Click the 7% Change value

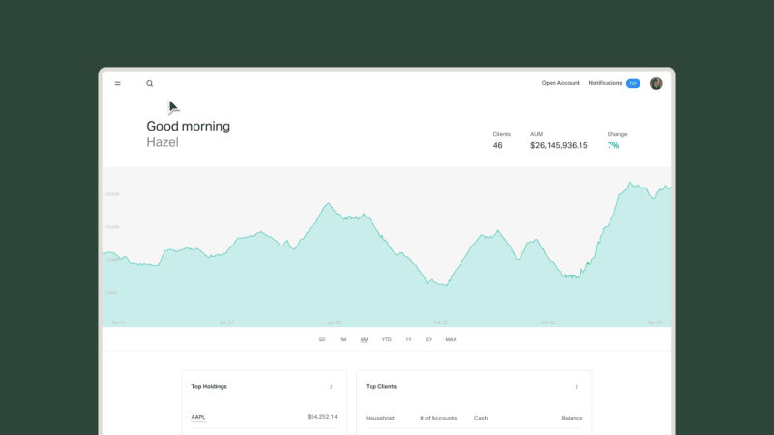click(613, 146)
